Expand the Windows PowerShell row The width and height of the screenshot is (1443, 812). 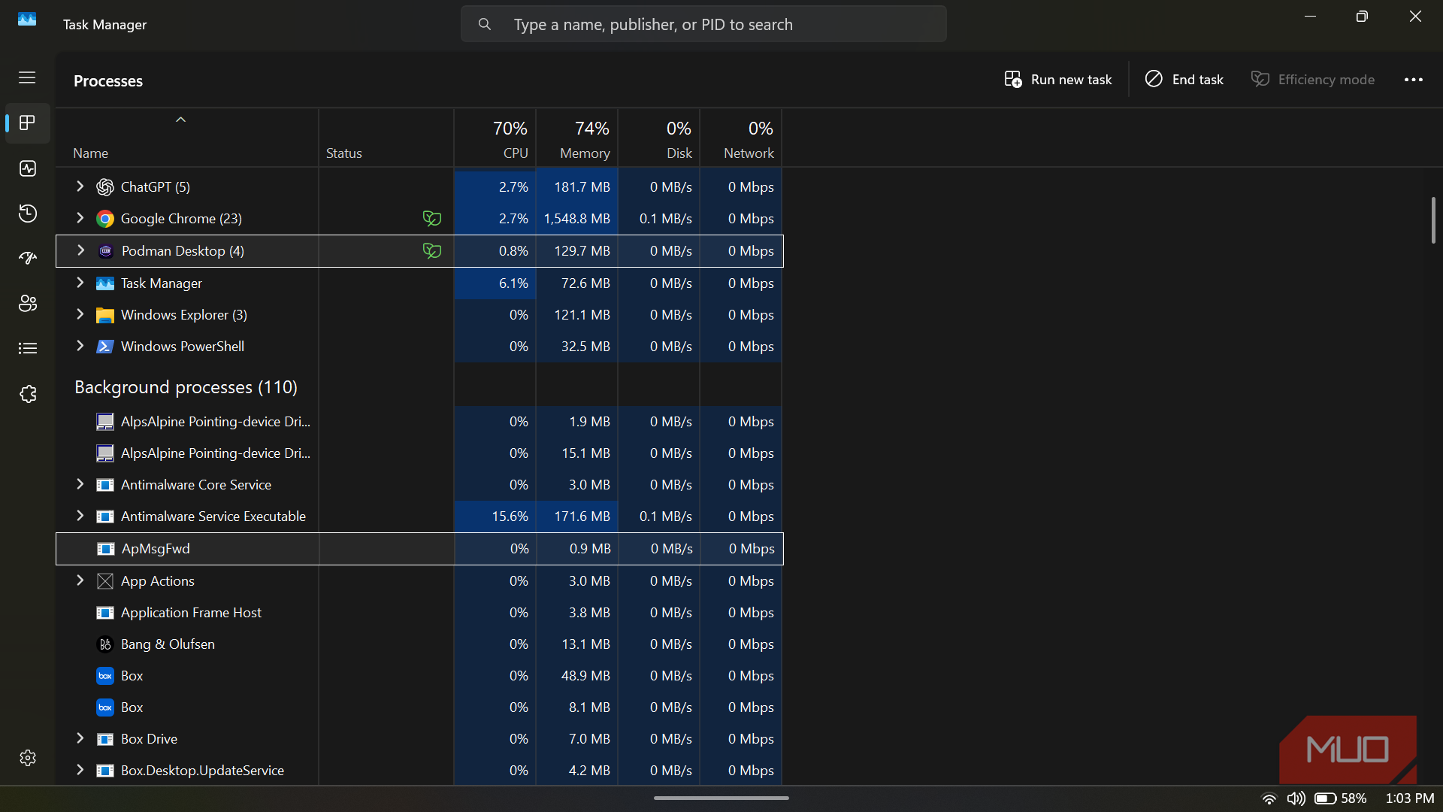coord(80,346)
